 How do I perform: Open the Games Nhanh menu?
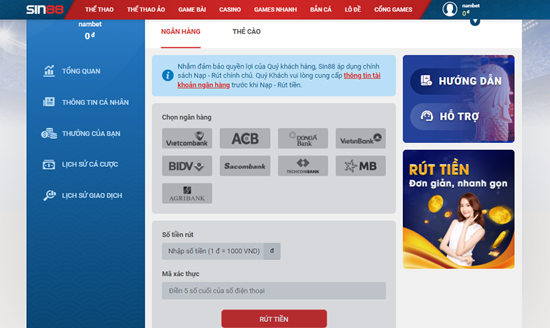point(276,10)
